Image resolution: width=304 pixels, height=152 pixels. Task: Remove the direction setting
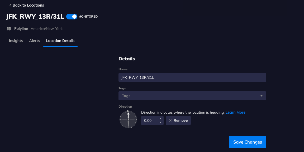coord(178,120)
